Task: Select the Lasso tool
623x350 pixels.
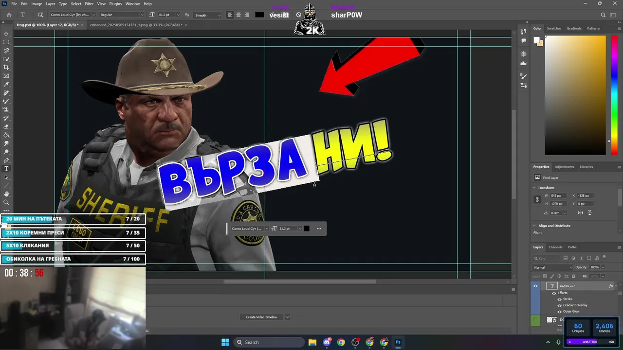Action: click(x=6, y=51)
